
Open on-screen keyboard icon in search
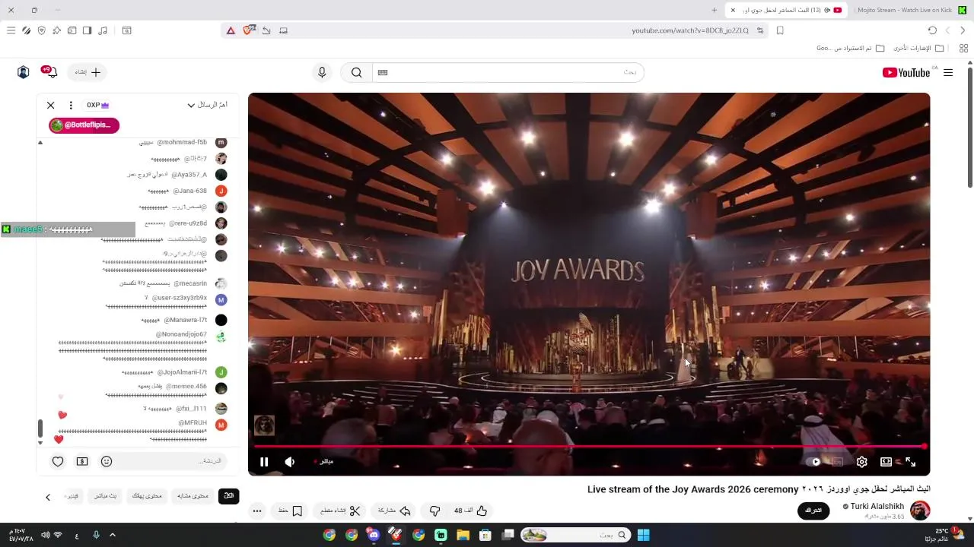tap(383, 72)
